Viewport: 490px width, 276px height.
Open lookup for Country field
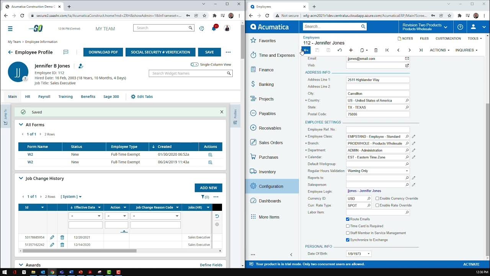pyautogui.click(x=407, y=100)
